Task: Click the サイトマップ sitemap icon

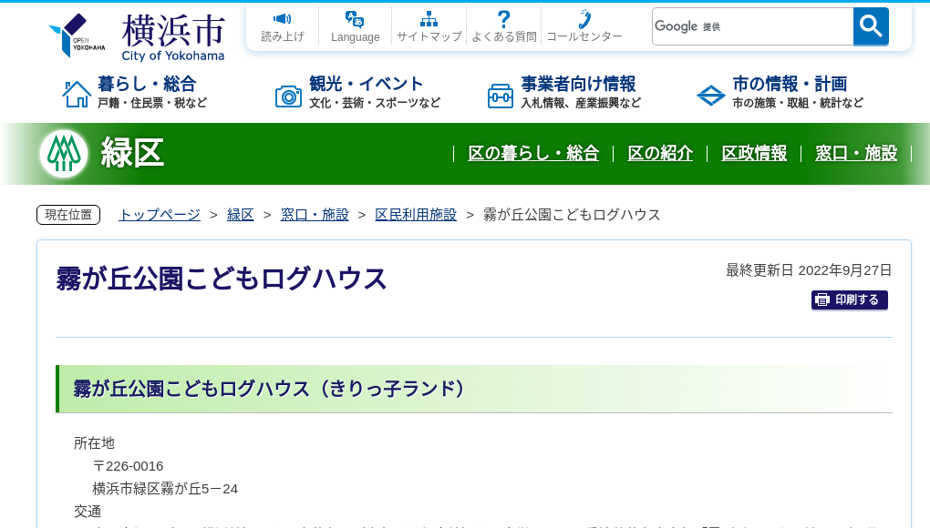Action: click(x=429, y=18)
